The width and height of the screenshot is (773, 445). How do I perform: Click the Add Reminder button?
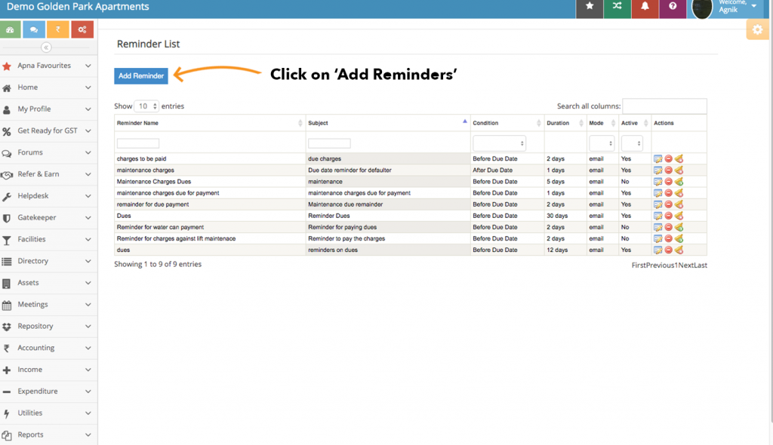click(x=141, y=76)
